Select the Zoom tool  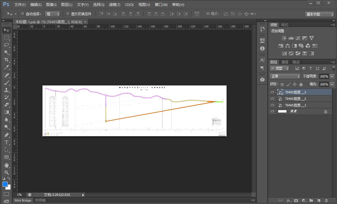[7, 172]
